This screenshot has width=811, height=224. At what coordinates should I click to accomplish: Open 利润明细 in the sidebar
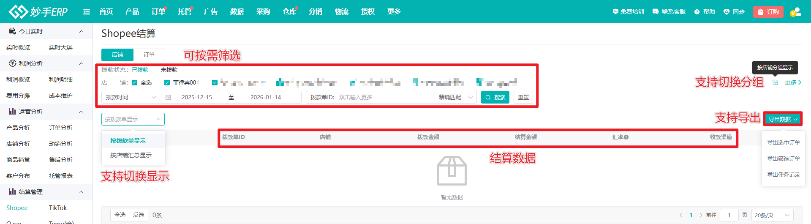point(61,79)
